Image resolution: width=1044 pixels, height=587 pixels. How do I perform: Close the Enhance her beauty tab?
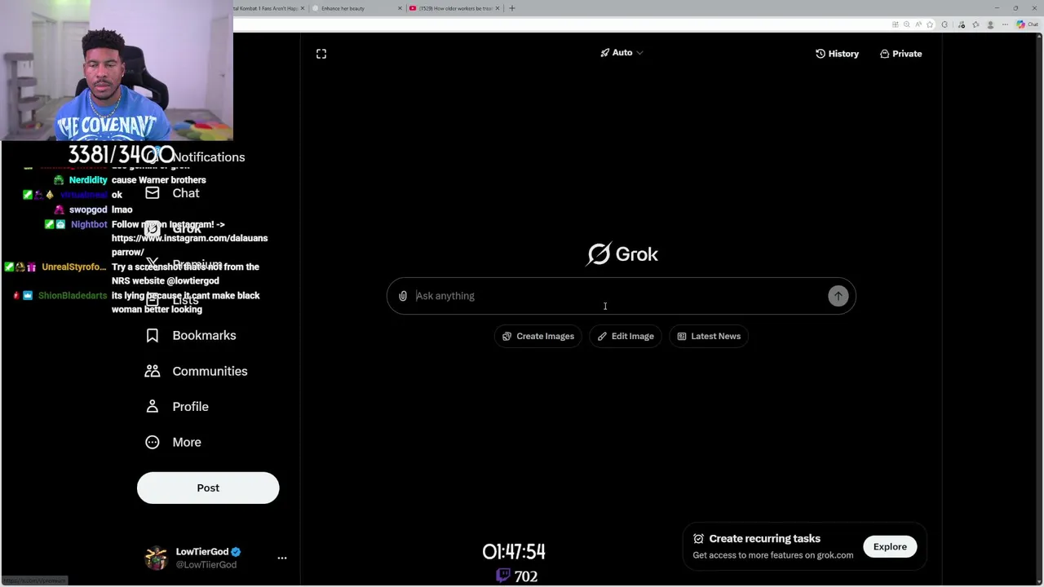[400, 8]
